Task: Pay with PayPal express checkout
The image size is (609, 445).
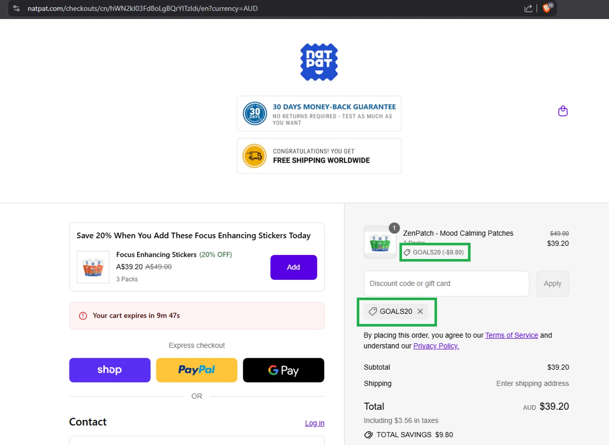Action: point(197,370)
